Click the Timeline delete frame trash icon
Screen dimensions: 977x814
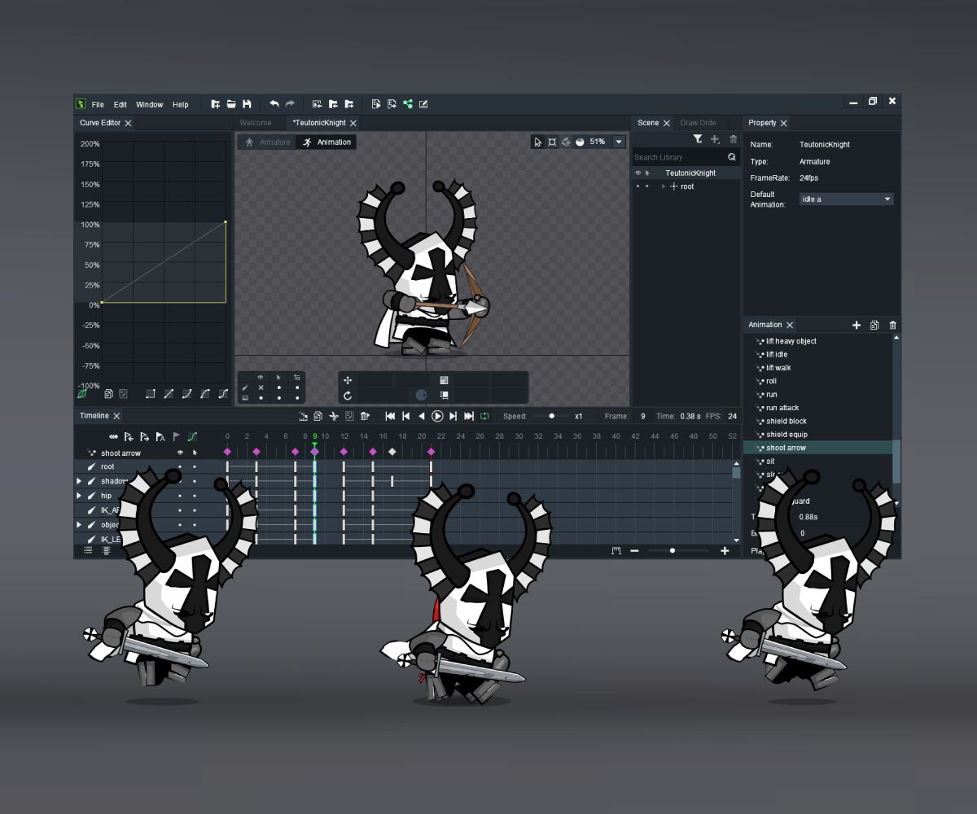pos(365,416)
